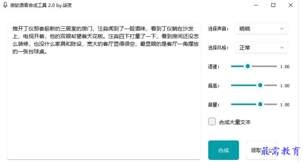Expand the 选择风格 dropdown showing 正常
The width and height of the screenshot is (303, 162).
(262, 48)
